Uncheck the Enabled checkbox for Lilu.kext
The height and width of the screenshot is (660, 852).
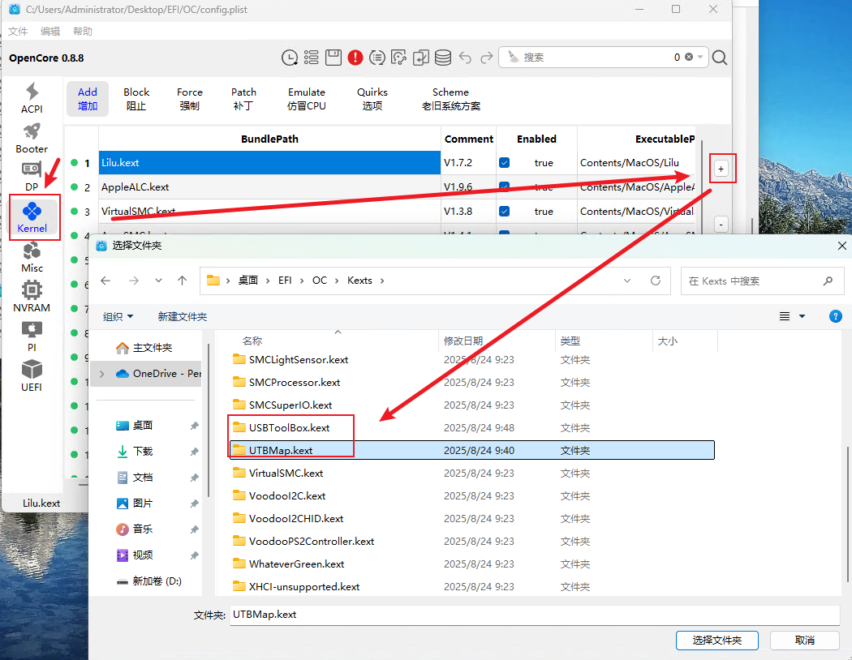pos(505,163)
